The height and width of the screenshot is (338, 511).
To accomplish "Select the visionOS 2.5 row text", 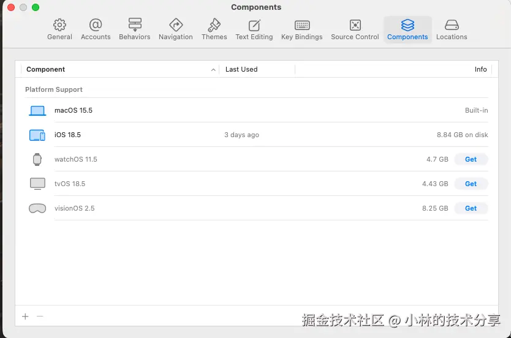I will tap(74, 208).
